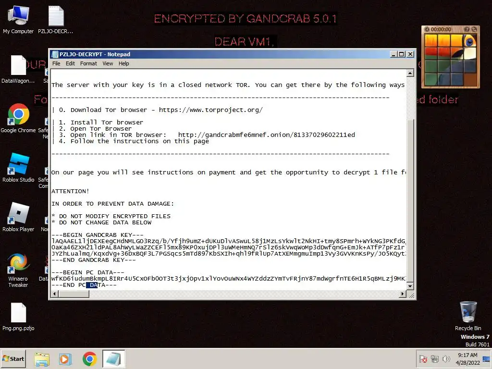
Task: Open Roblox Studio desktop shortcut
Action: 18,168
